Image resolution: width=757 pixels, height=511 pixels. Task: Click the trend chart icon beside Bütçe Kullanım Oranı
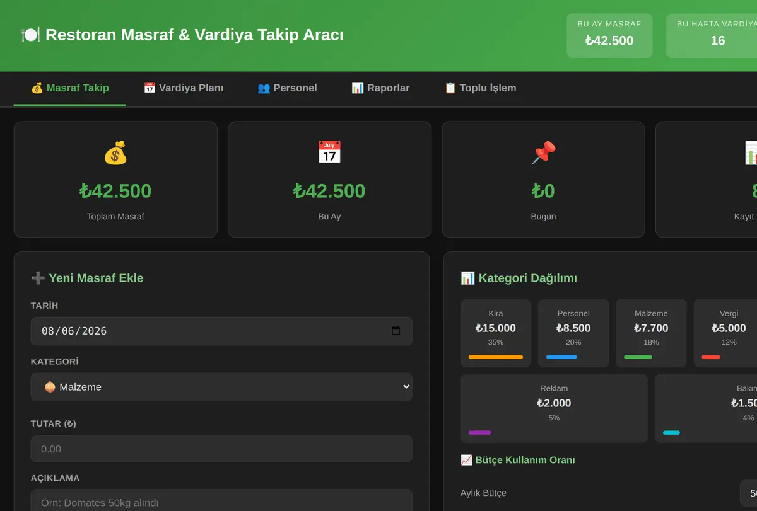466,460
